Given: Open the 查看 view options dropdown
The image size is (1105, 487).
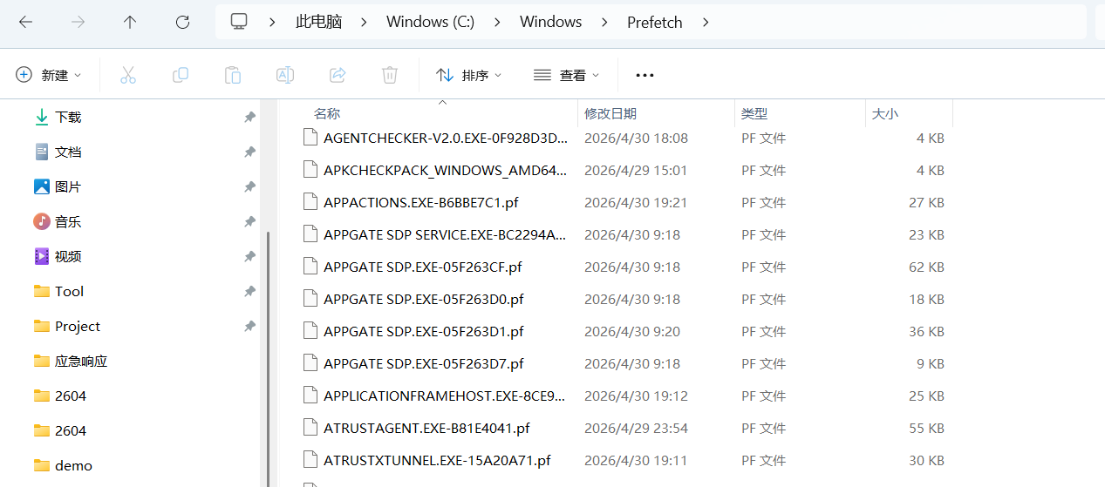Looking at the screenshot, I should click(567, 75).
